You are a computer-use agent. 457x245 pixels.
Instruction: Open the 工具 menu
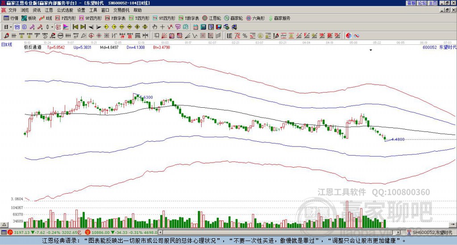click(x=93, y=10)
